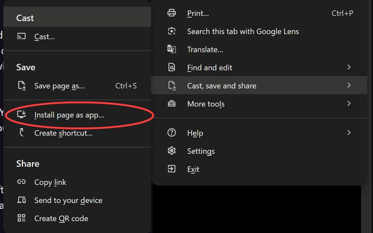Screen dimensions: 373x233
Task: Click the Find and edit magnifier icon
Action: pyautogui.click(x=172, y=68)
